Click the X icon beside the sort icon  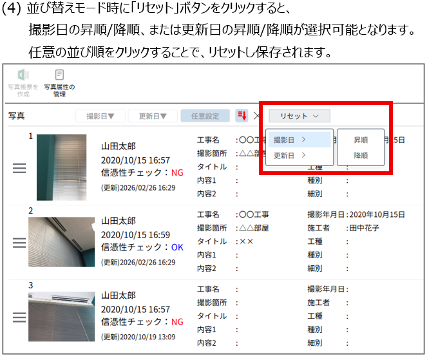(256, 116)
